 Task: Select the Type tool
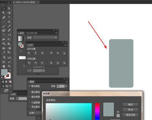9,17
